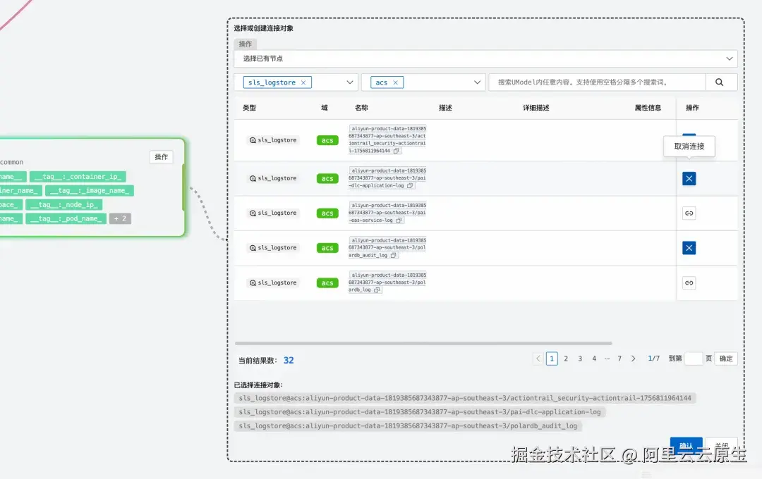Click the 详细描述 column header

(x=536, y=108)
